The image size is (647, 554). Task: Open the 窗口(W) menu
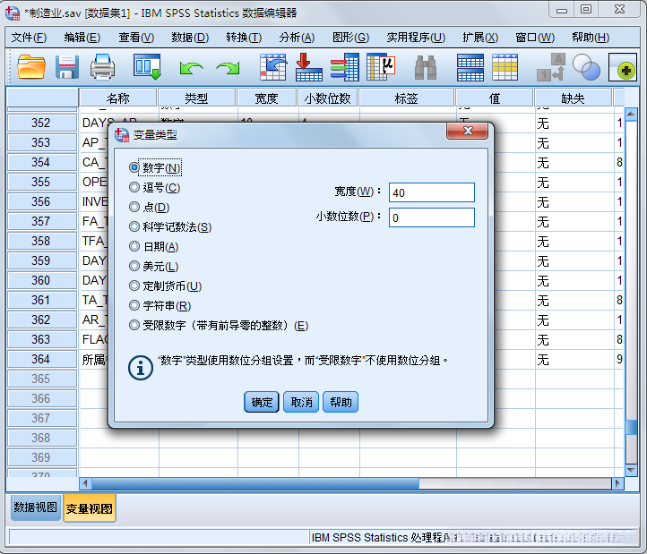535,38
